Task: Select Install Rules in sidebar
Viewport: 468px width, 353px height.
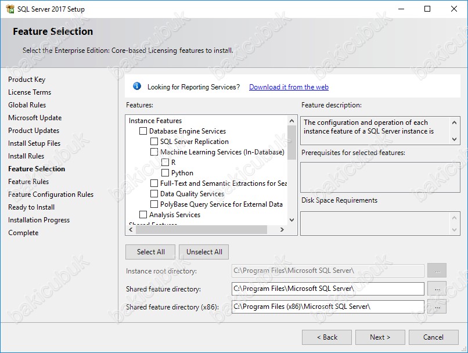Action: tap(26, 156)
